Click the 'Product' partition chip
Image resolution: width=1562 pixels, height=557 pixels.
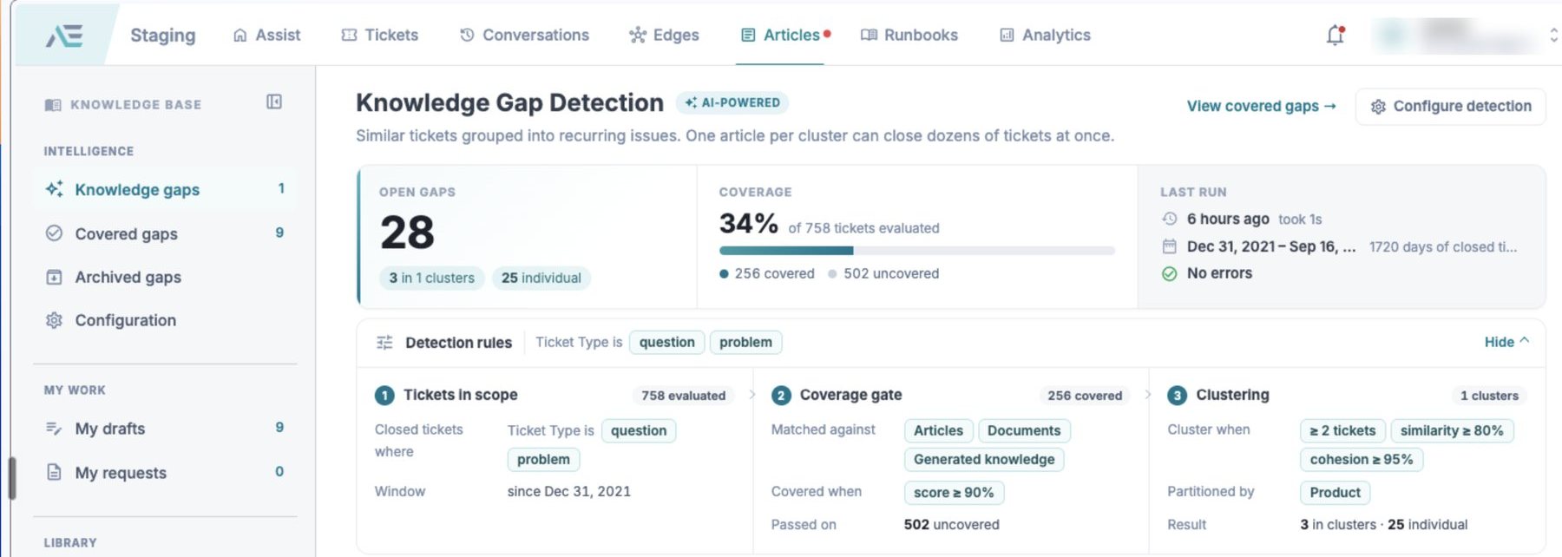(x=1336, y=493)
